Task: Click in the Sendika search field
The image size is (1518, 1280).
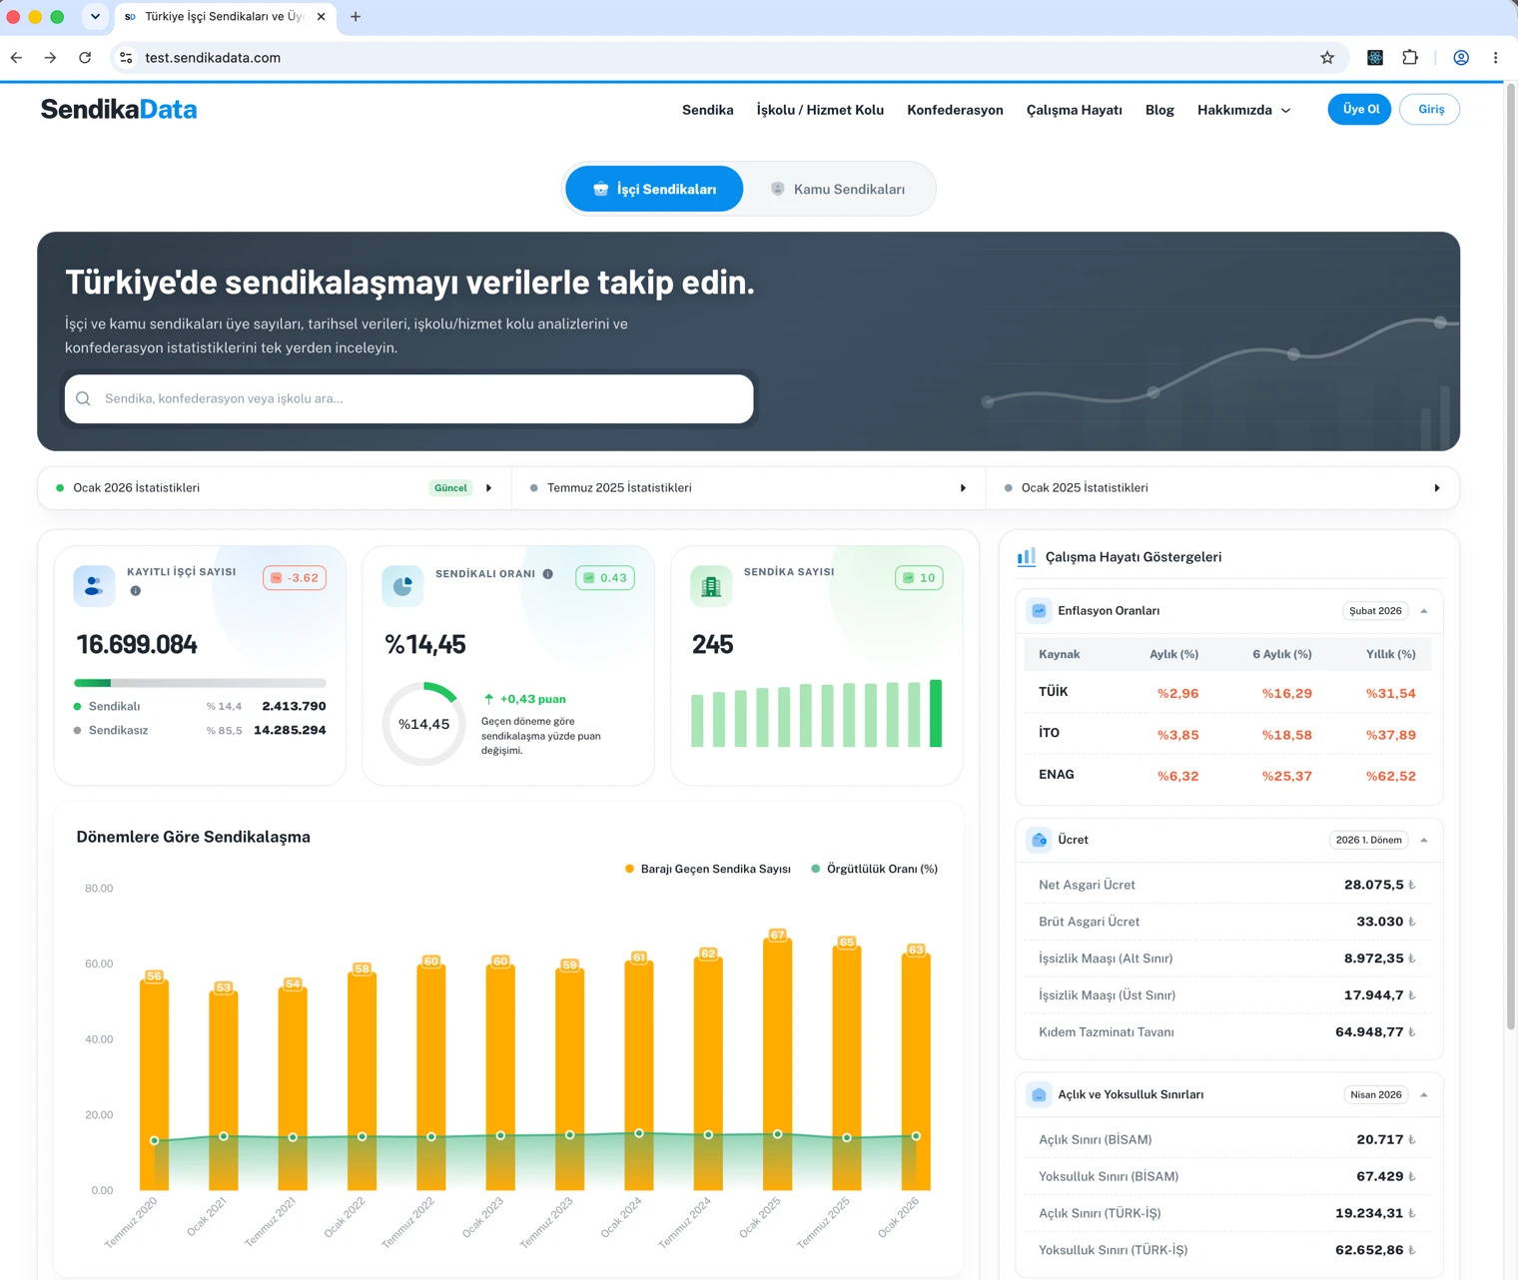Action: pyautogui.click(x=409, y=398)
